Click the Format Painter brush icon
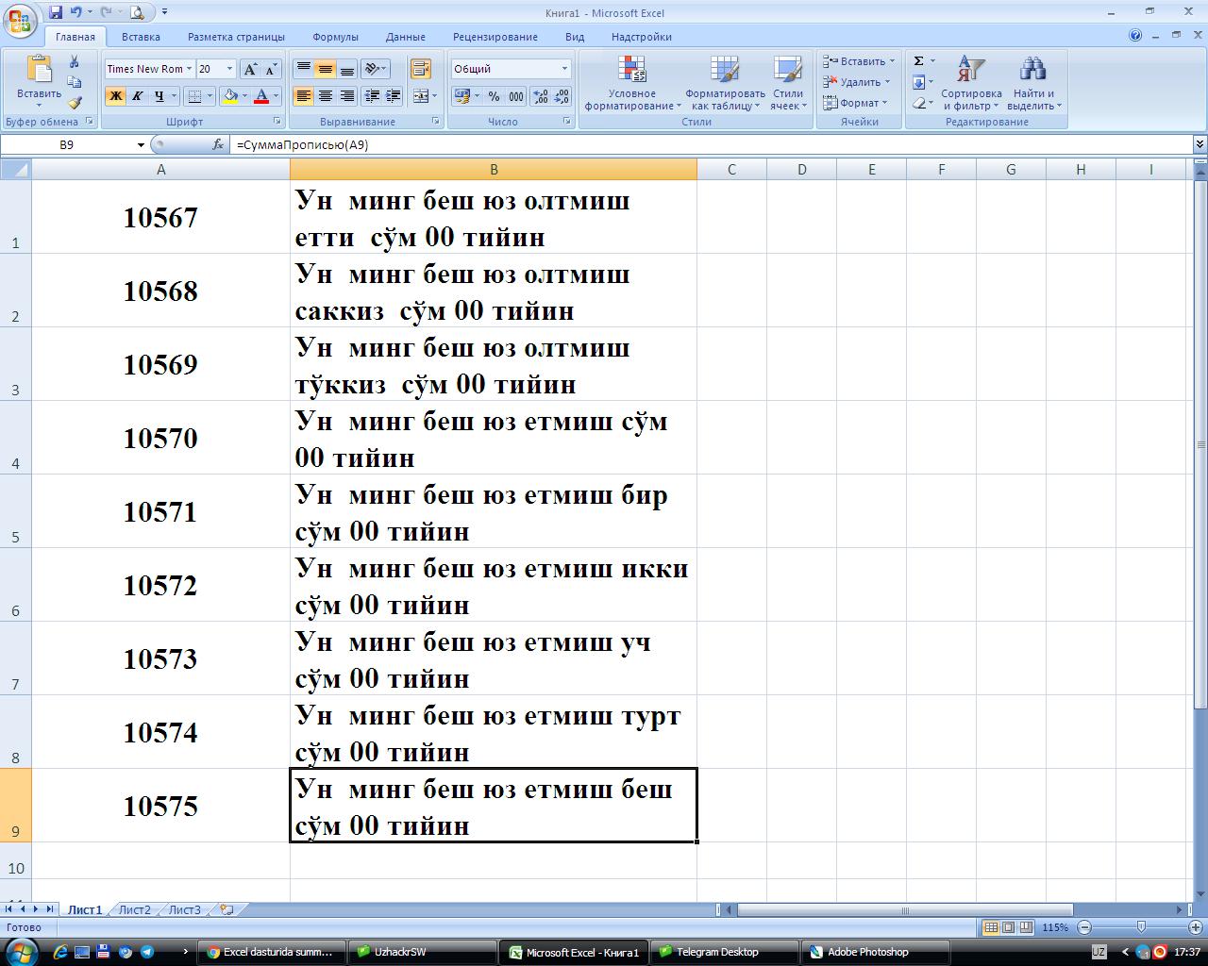Viewport: 1208px width, 966px height. [75, 103]
